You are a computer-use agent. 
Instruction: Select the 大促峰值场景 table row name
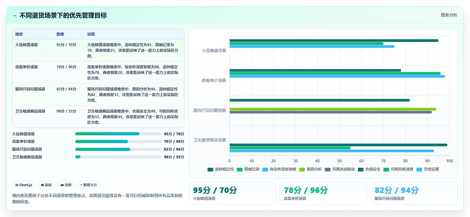tap(27, 45)
